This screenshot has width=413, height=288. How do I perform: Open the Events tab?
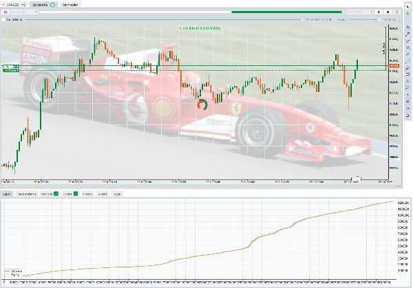click(x=103, y=194)
